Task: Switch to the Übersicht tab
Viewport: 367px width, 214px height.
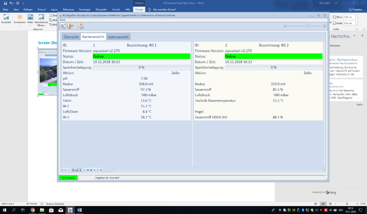Action: pos(71,37)
